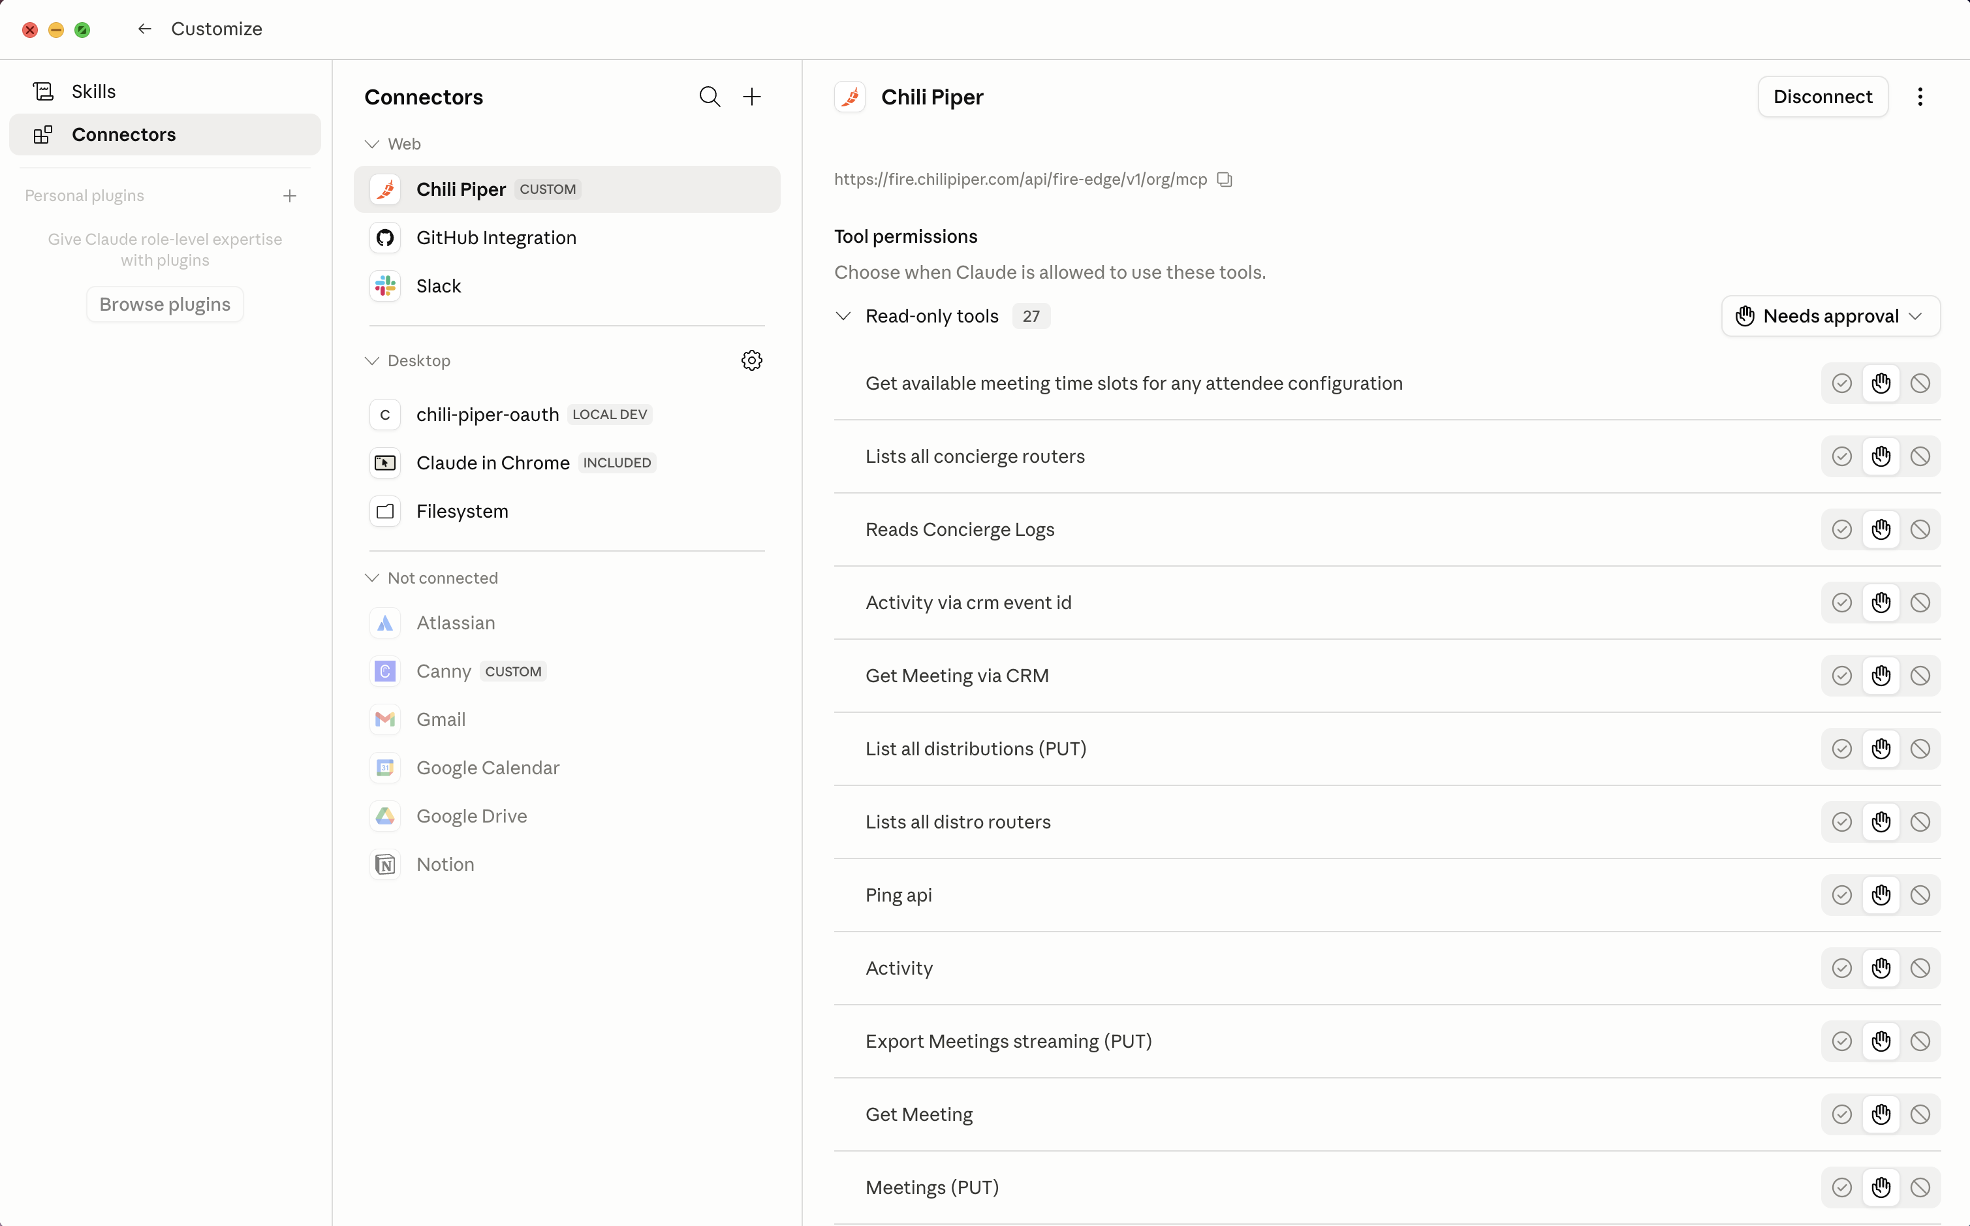Block the Meetings (PUT) tool
Image resolution: width=1970 pixels, height=1226 pixels.
click(1920, 1187)
